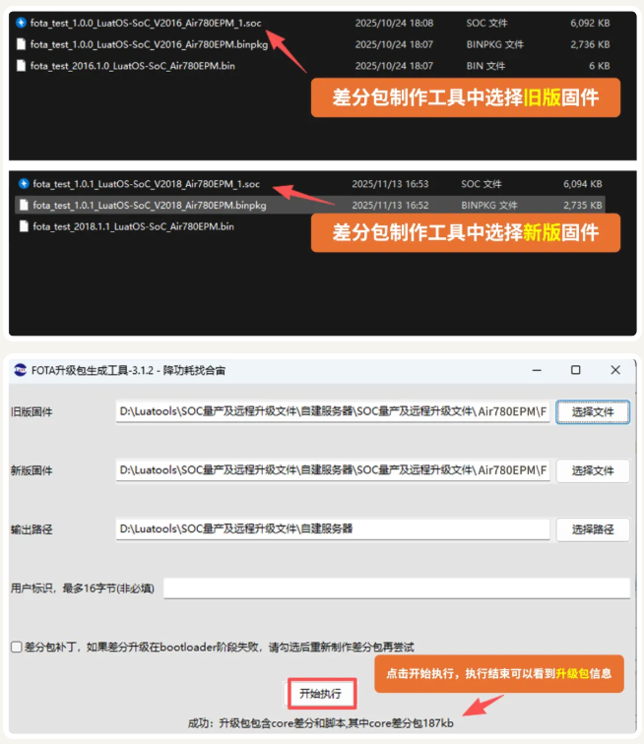Focus the 旧版固件 path field
This screenshot has height=744, width=644.
click(333, 411)
